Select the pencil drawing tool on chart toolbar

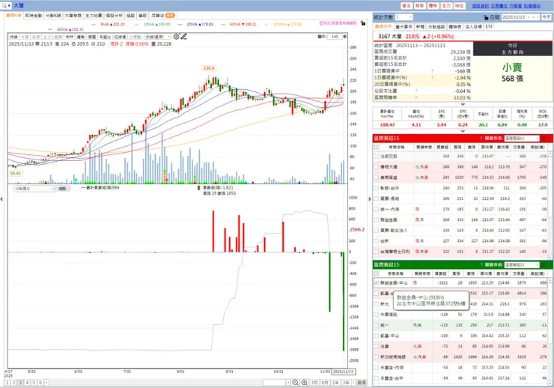(x=183, y=37)
